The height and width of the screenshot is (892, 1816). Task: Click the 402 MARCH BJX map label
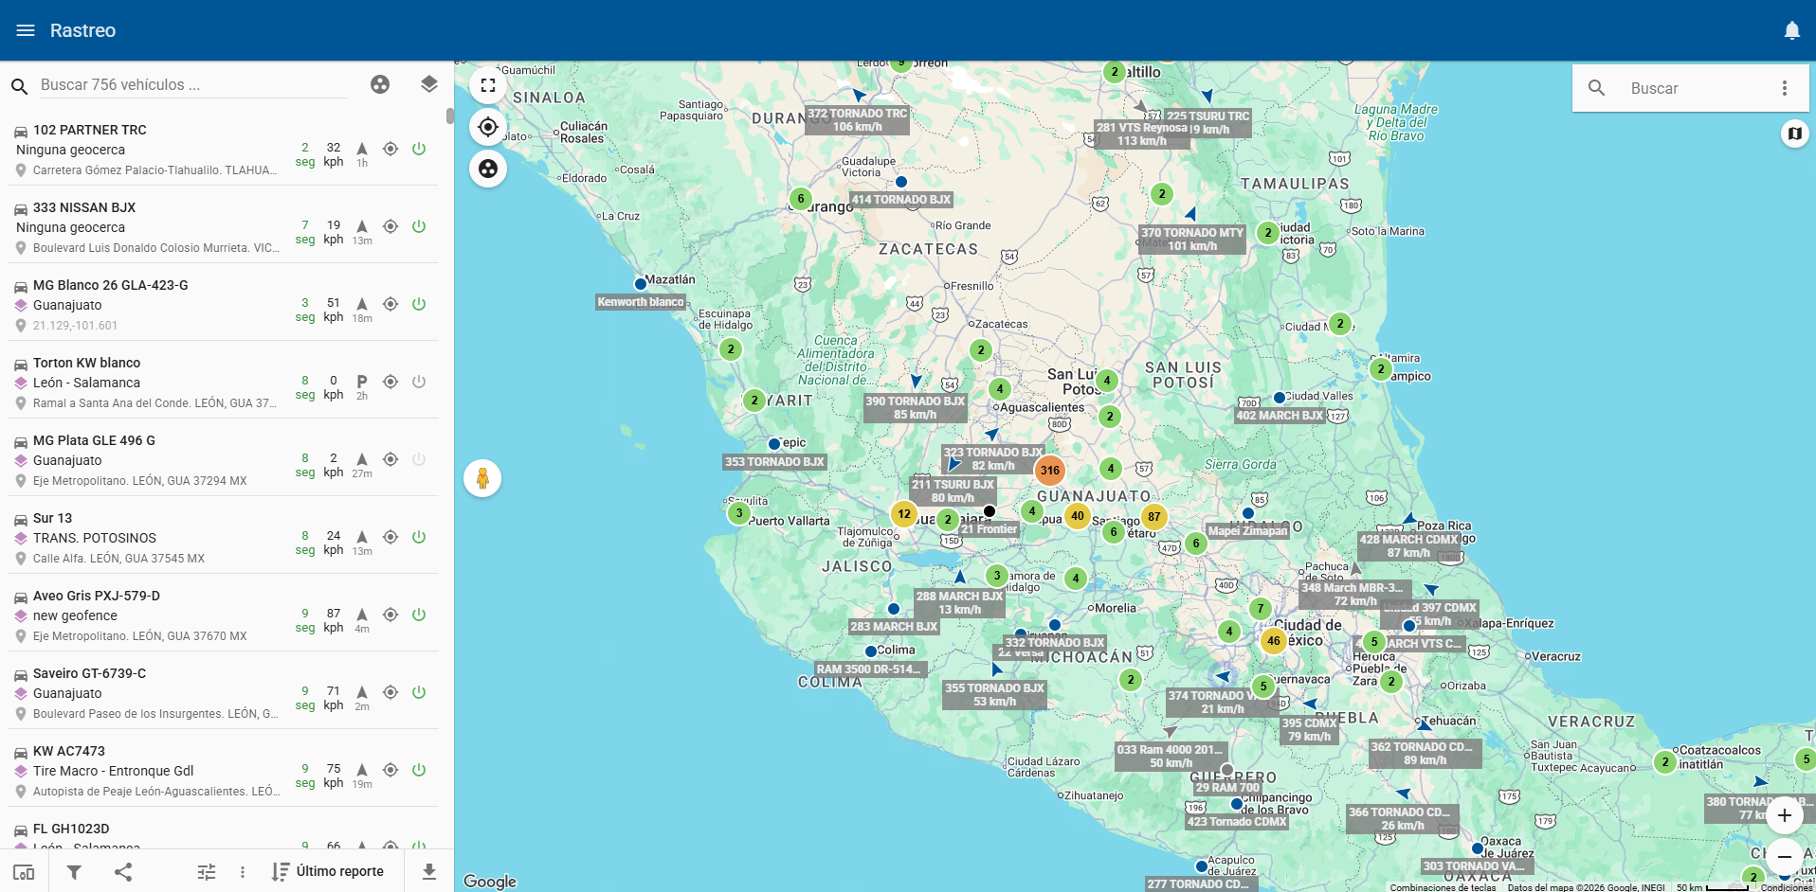point(1280,416)
